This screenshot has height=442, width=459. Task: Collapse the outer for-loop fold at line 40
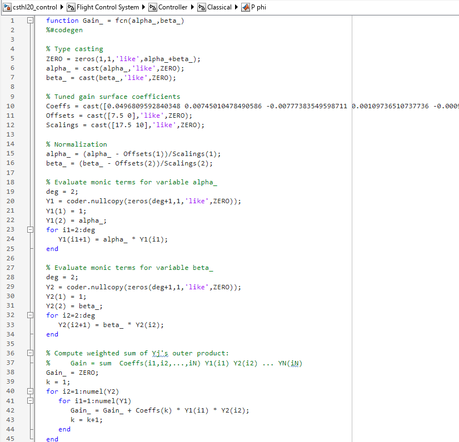pos(30,391)
